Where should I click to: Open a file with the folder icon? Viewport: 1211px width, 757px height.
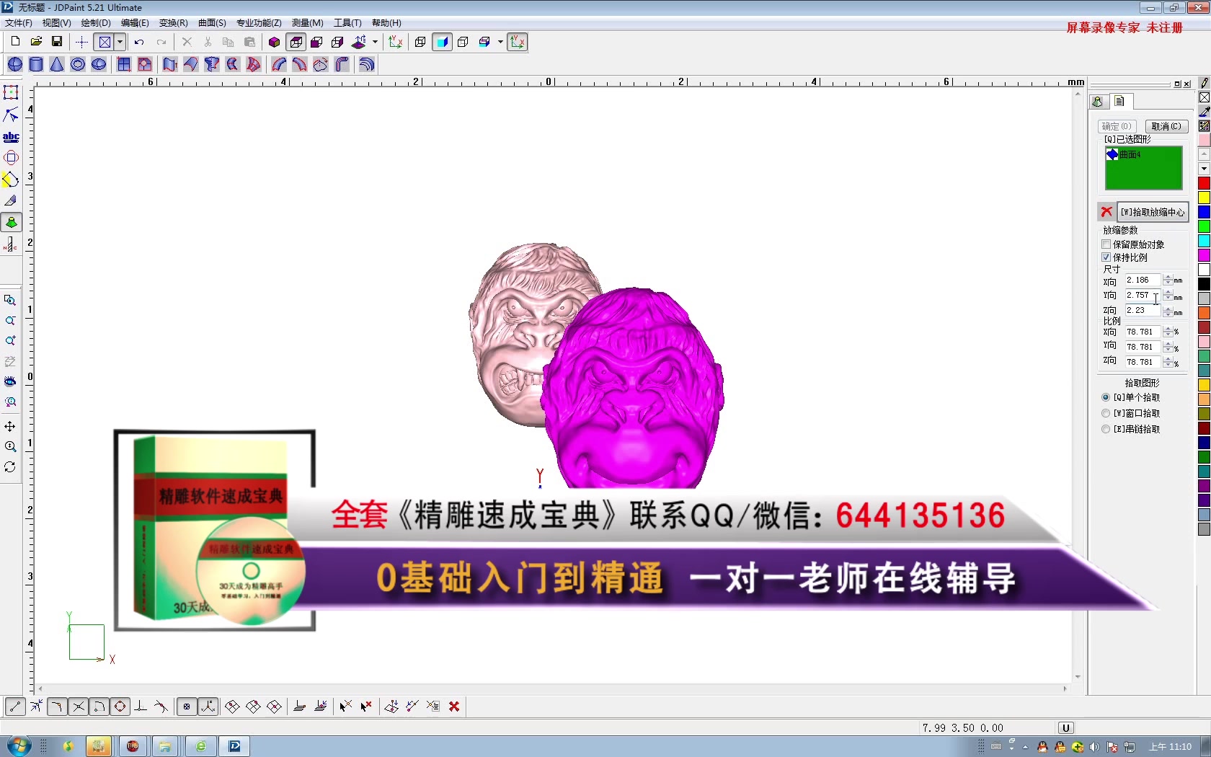36,42
